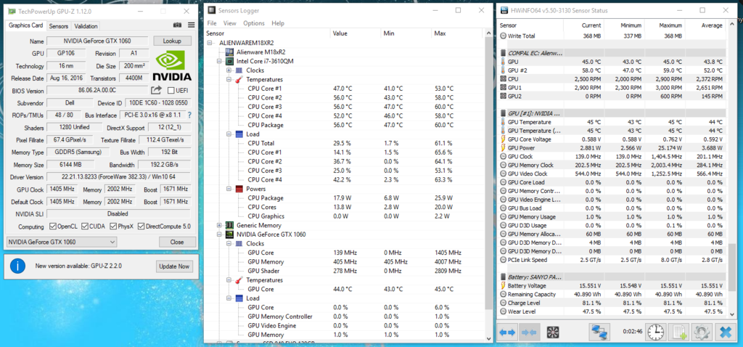Viewport: 743px width, 347px height.
Task: Collapse the CPU Load node
Action: pyautogui.click(x=229, y=134)
